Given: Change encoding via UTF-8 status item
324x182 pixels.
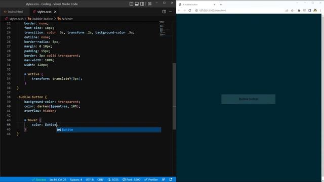Looking at the screenshot, I should click(90, 179).
